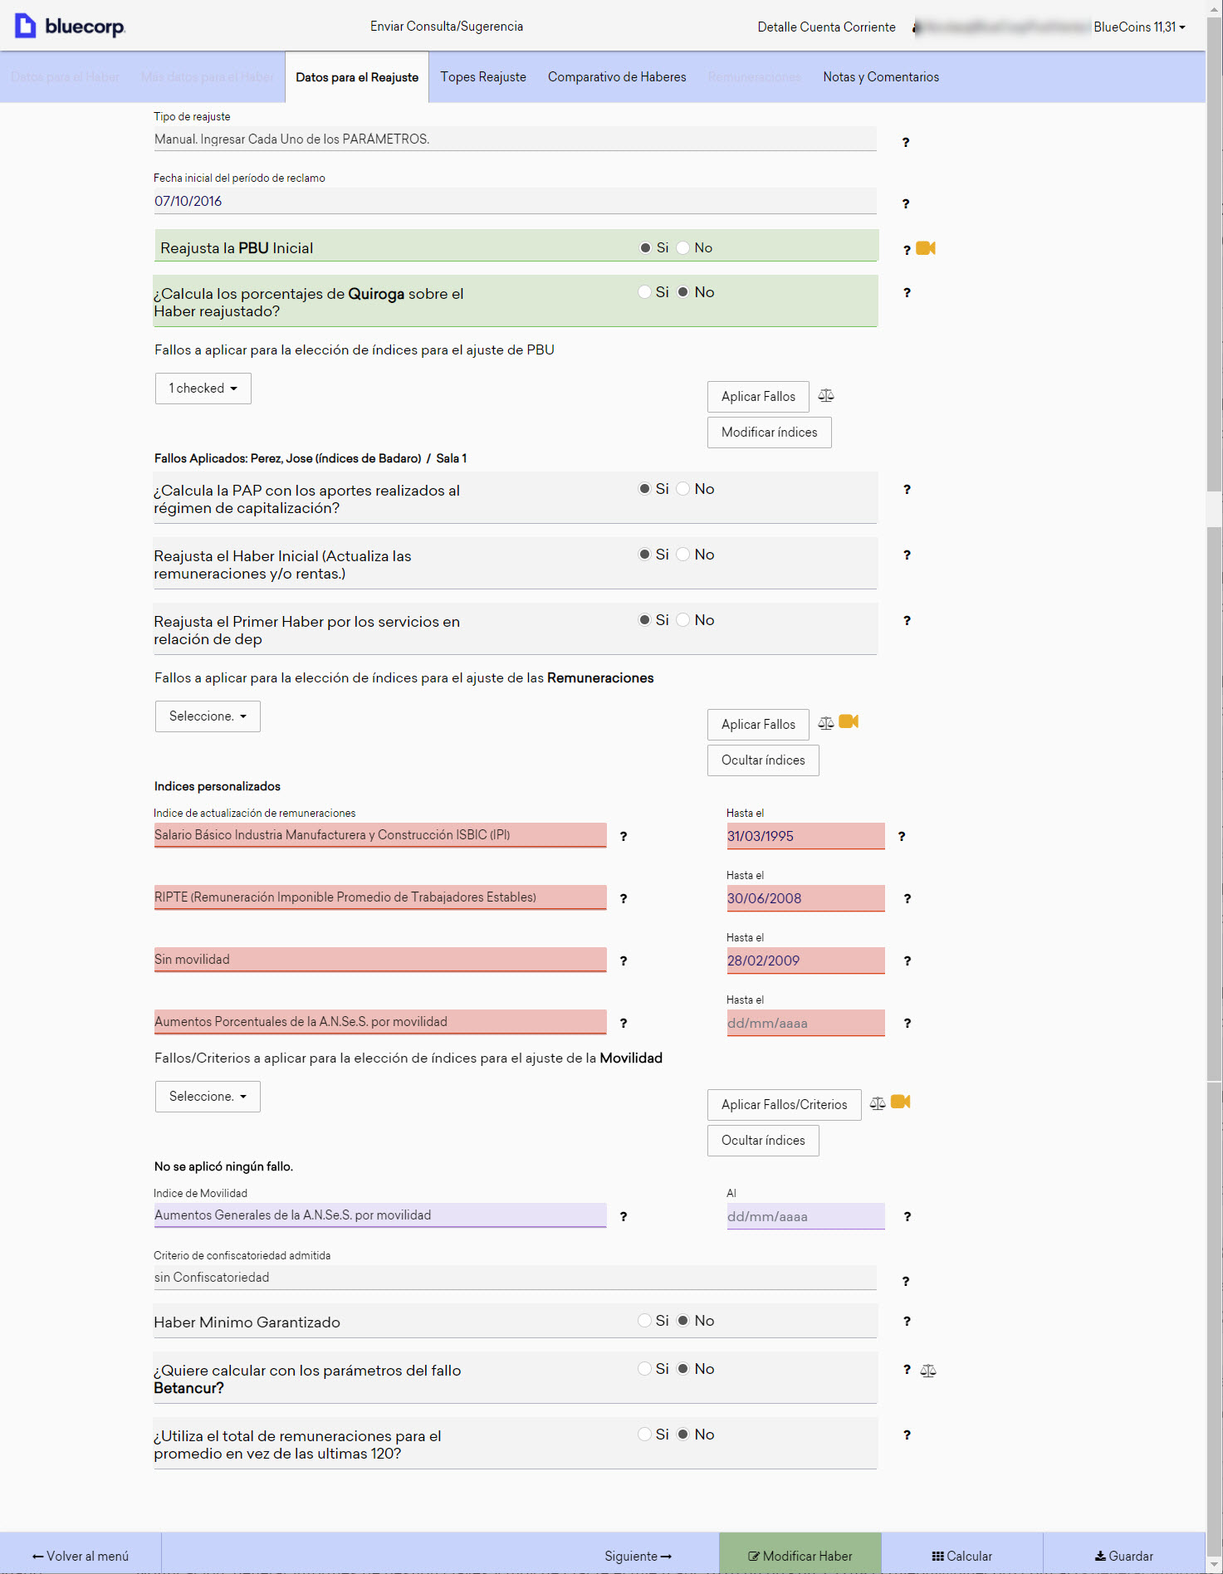Image resolution: width=1223 pixels, height=1574 pixels.
Task: Click the Fecha inicial del período field
Action: pyautogui.click(x=515, y=201)
